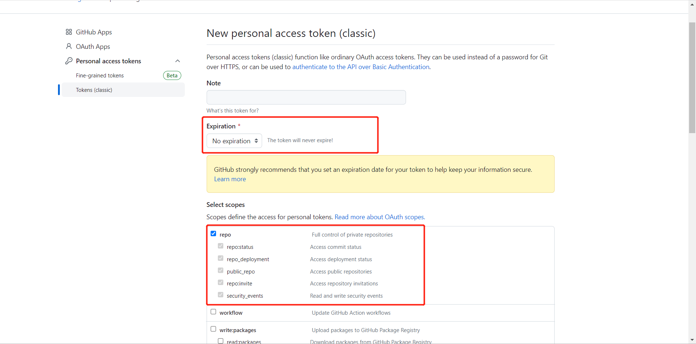Image resolution: width=696 pixels, height=344 pixels.
Task: Select Tokens (classic) sidebar item
Action: [123, 90]
